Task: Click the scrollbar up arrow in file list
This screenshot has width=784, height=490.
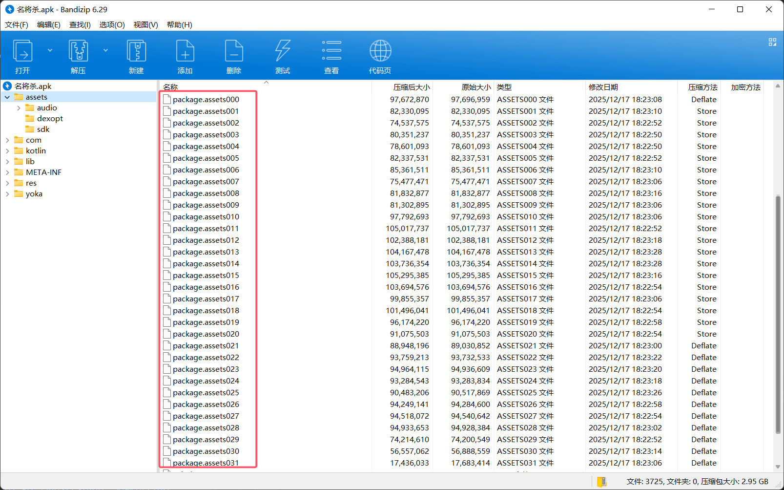Action: (x=778, y=86)
